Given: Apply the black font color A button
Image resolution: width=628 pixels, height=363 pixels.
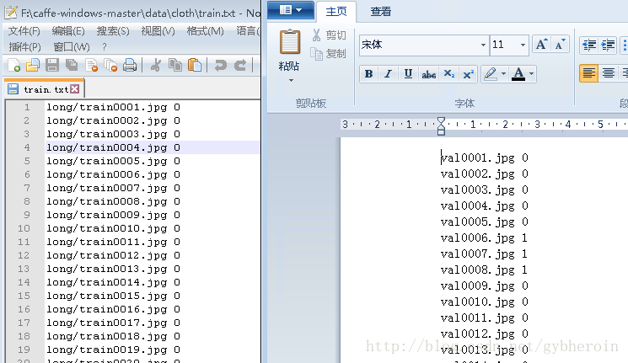Looking at the screenshot, I should (518, 74).
